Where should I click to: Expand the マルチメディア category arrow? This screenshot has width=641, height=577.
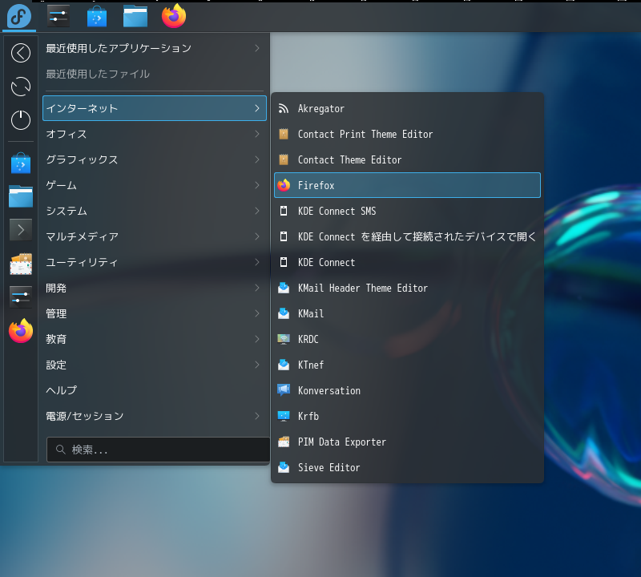256,236
